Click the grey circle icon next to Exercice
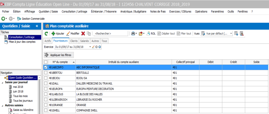 [96, 47]
